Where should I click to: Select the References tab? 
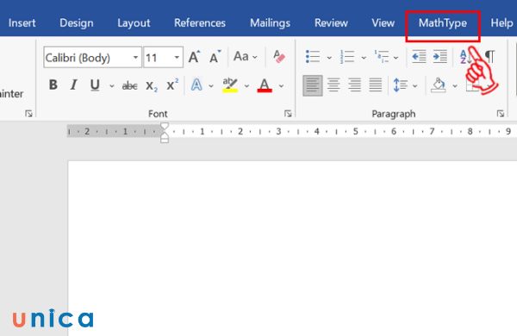[200, 22]
